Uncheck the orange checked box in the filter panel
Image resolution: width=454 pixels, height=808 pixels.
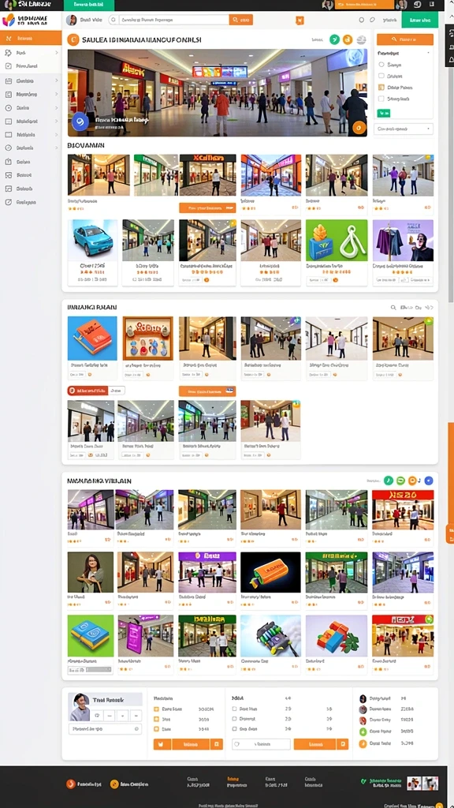coord(381,88)
